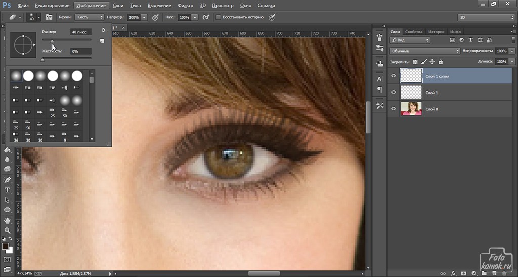Click 'Жесткость' hardness slider handle

pos(42,60)
